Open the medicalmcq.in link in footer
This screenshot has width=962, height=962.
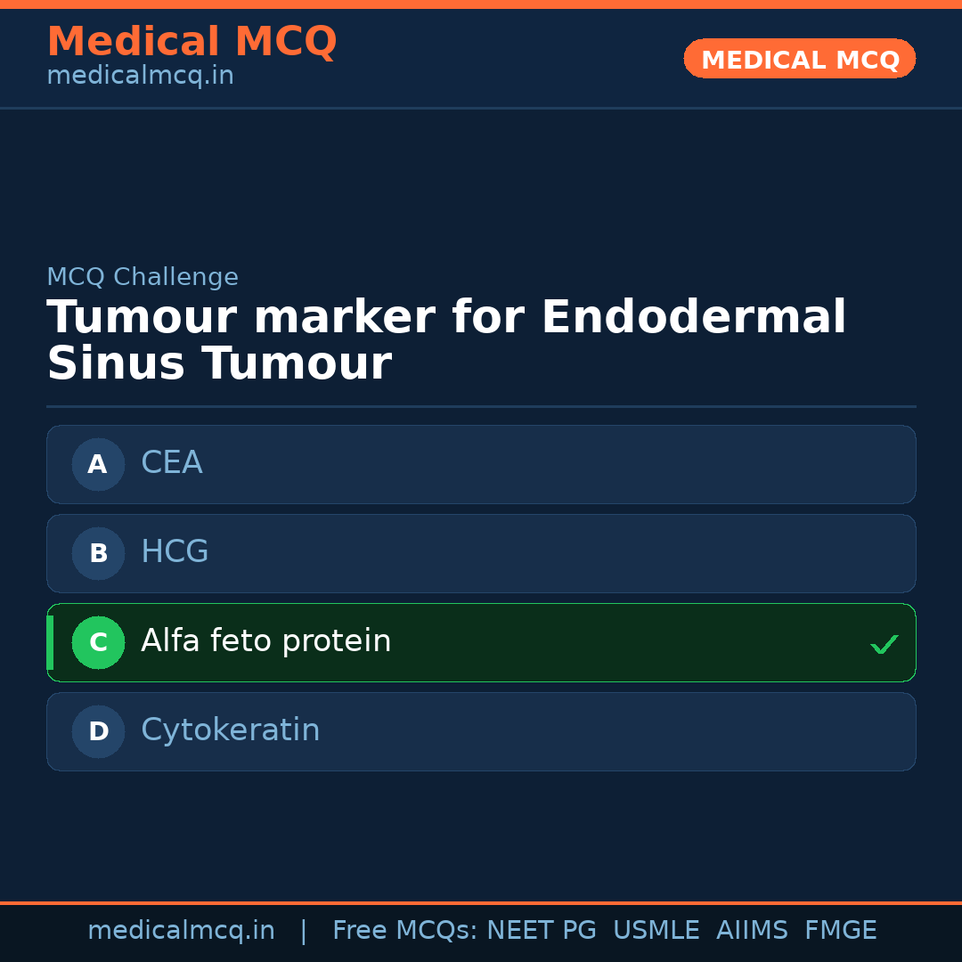click(181, 931)
